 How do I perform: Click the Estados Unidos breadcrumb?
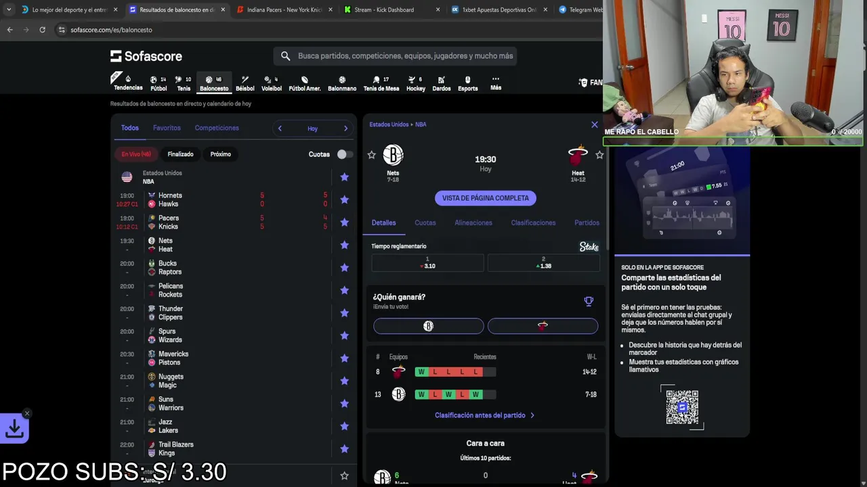(389, 124)
